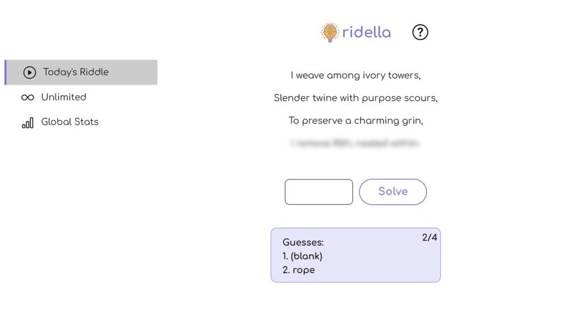Reveal the blurred fourth riddle line
Screen dimensions: 562x316
tap(356, 144)
